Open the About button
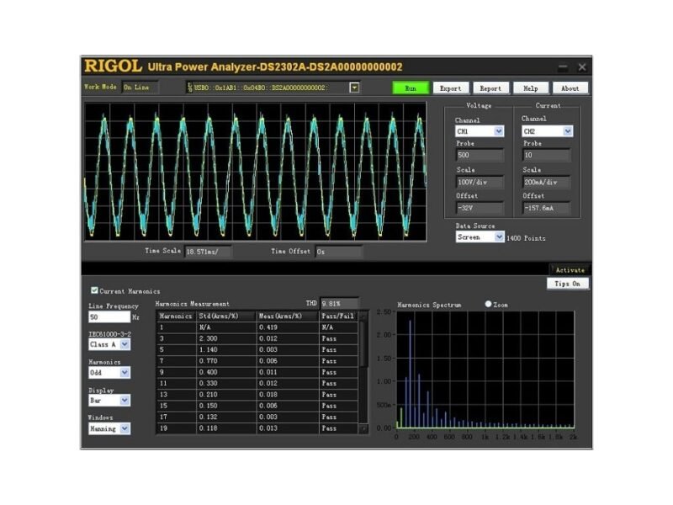The width and height of the screenshot is (673, 505). click(x=570, y=88)
